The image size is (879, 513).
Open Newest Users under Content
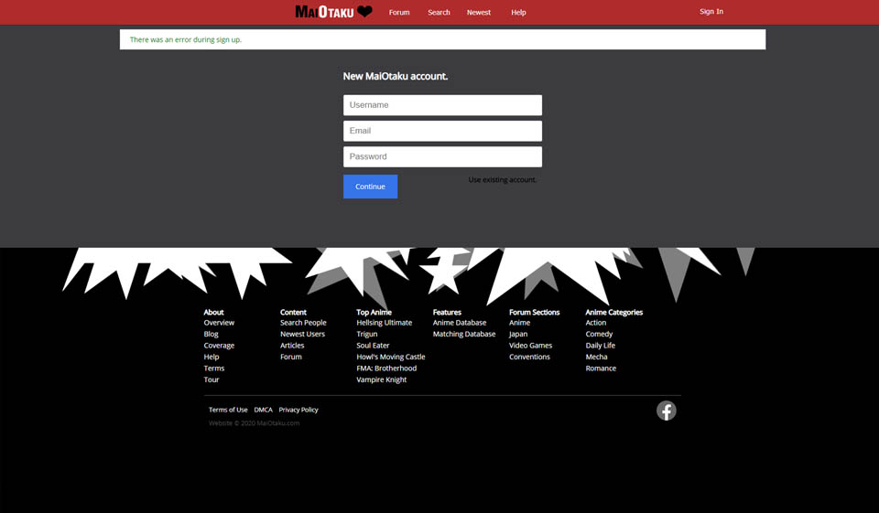[x=302, y=335]
